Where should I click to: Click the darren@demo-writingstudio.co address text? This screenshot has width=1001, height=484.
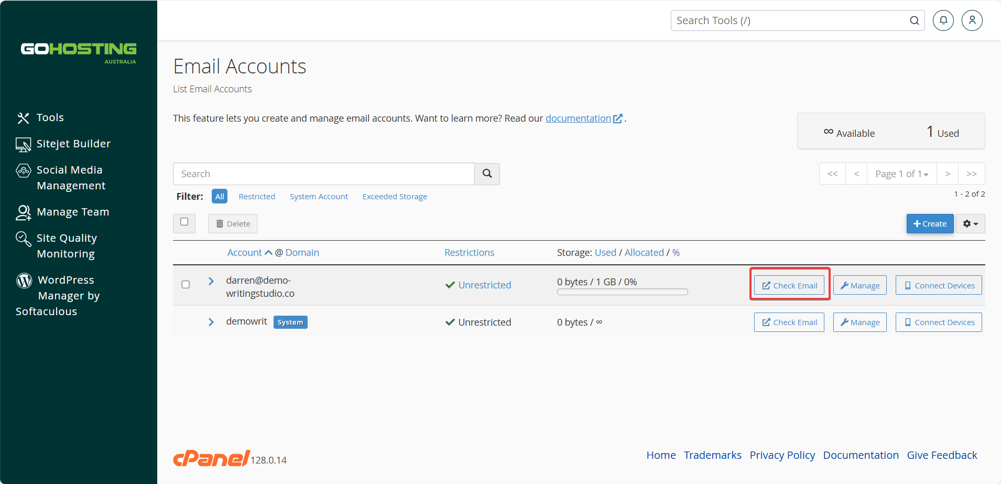(x=260, y=287)
